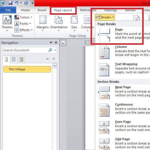Image resolution: width=150 pixels, height=150 pixels.
Task: Open the Undo history dropdown arrow
Action: pos(21,3)
